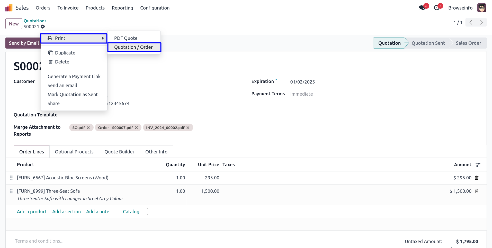This screenshot has width=492, height=248.
Task: Open the messages chat bubble icon
Action: 422,8
